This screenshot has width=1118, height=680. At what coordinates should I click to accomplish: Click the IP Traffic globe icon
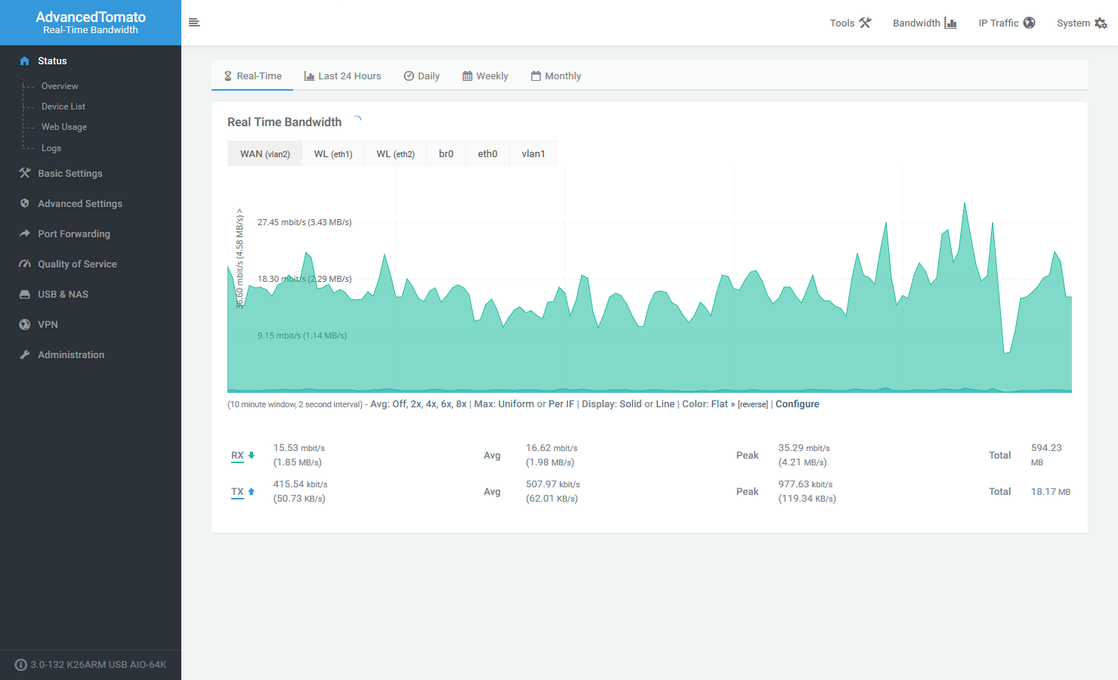[1029, 23]
